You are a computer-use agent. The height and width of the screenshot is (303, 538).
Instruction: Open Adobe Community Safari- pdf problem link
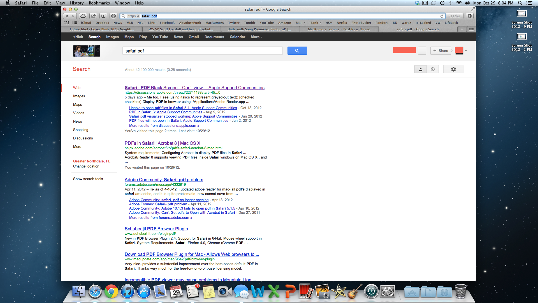164,180
